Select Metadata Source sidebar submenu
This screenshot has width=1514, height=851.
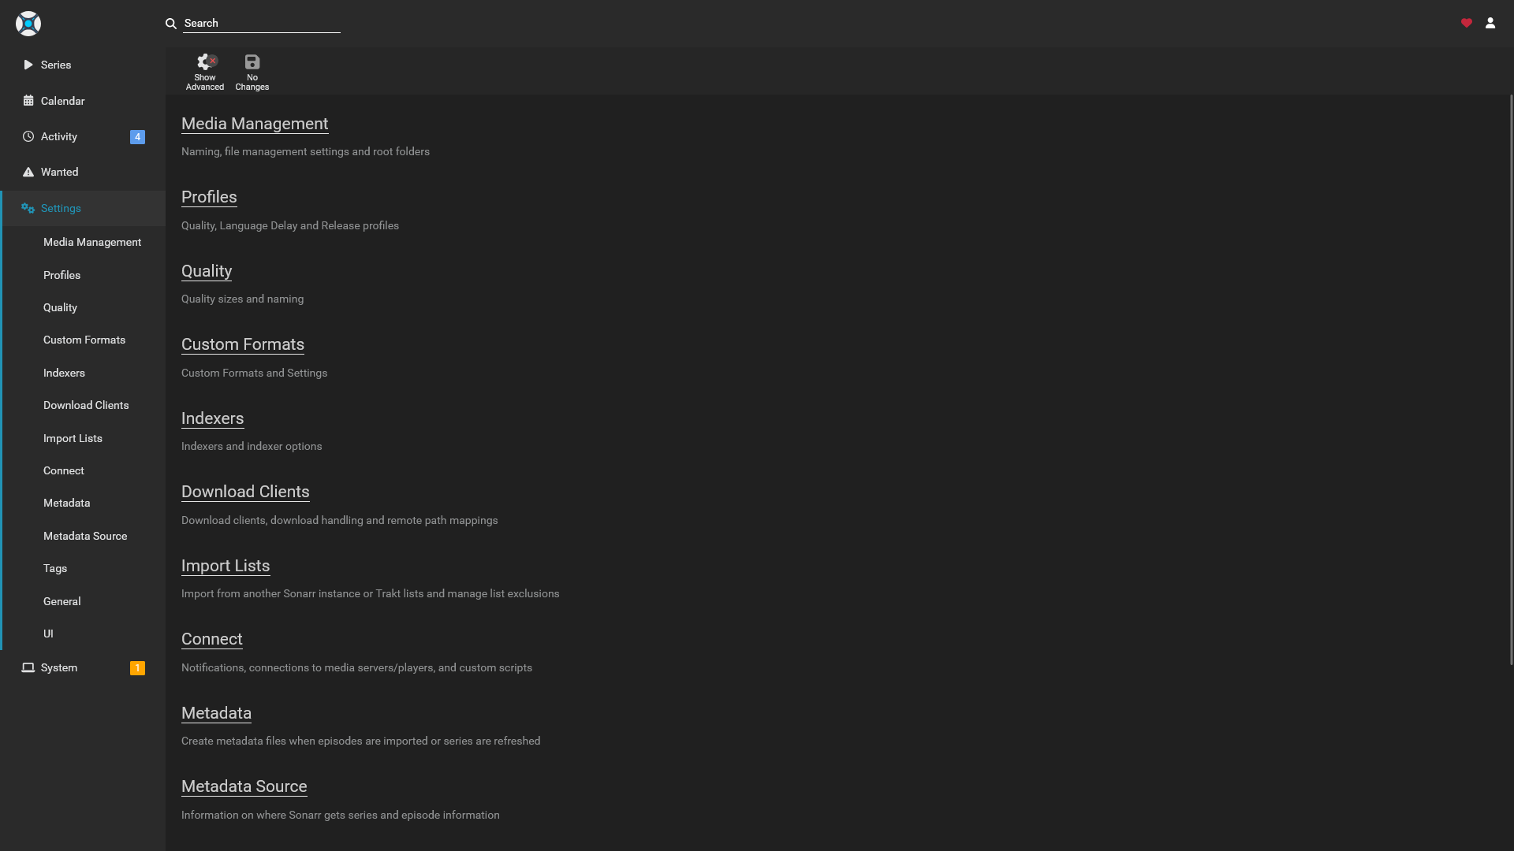[x=85, y=536]
